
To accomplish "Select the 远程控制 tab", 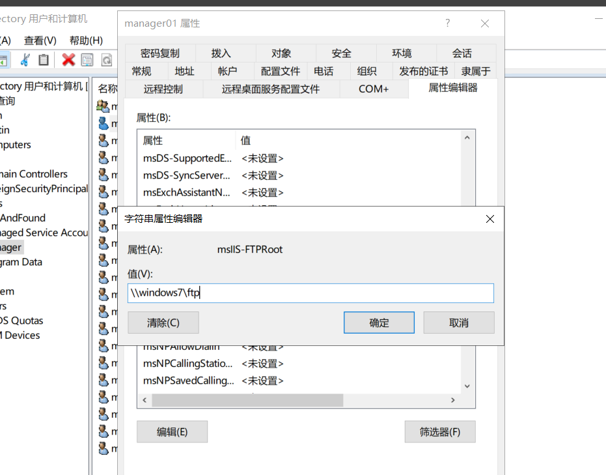I will (x=163, y=89).
